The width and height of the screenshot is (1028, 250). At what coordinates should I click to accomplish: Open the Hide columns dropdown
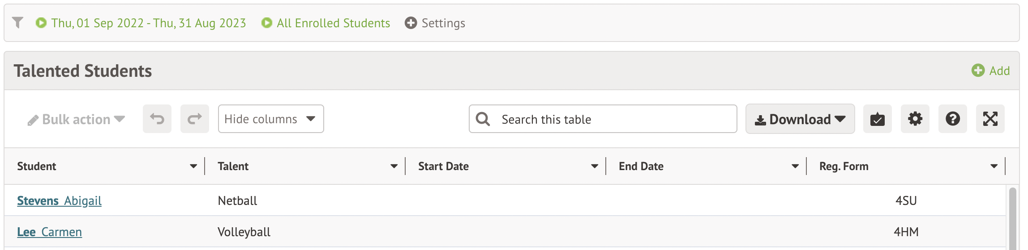pos(270,119)
